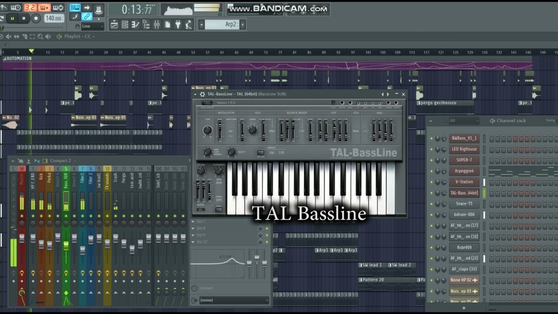Toggle the 3.2 countdown before recording
Screen dimensions: 558x314
[30, 8]
